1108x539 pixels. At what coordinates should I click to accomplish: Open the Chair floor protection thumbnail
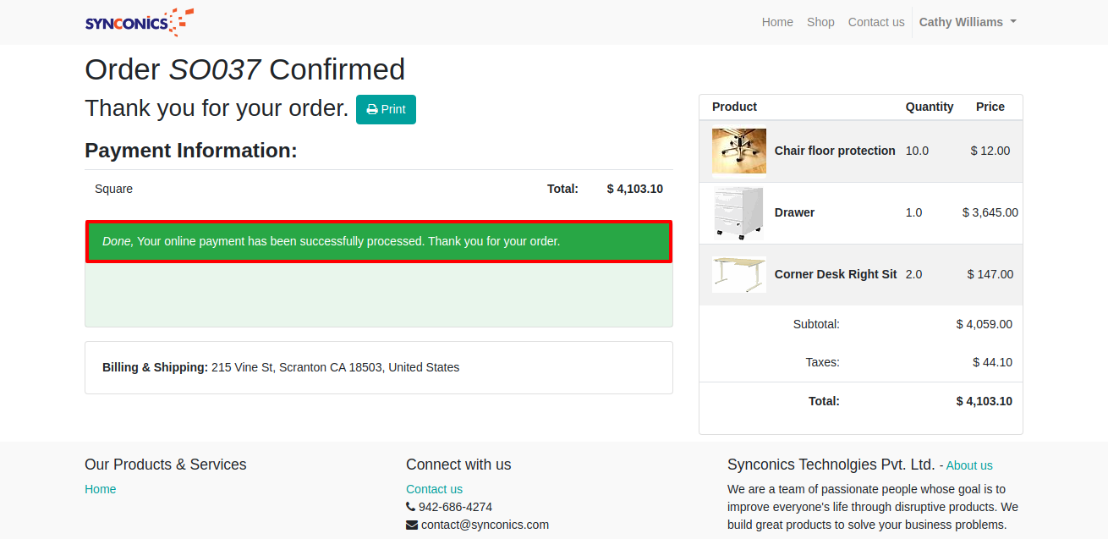pyautogui.click(x=738, y=151)
